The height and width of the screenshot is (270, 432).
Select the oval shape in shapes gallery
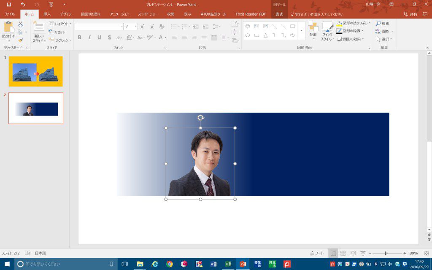[248, 35]
